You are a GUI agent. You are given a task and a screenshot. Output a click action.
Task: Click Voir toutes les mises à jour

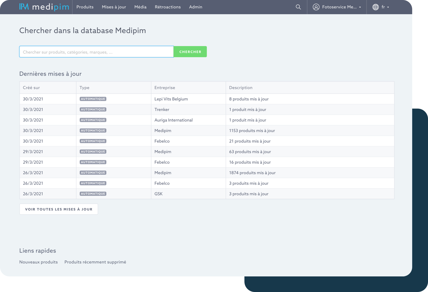59,209
